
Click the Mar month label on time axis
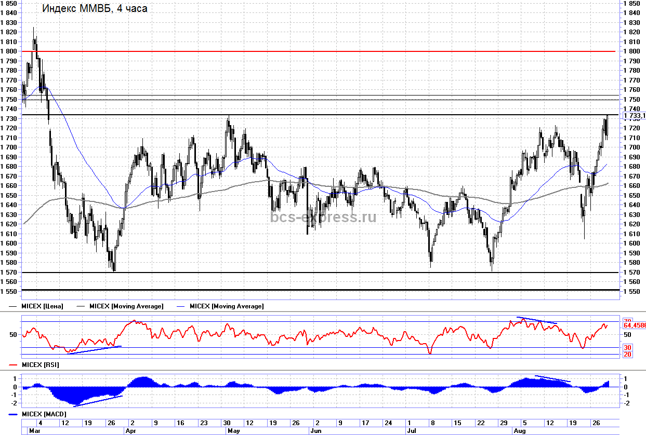(x=34, y=431)
